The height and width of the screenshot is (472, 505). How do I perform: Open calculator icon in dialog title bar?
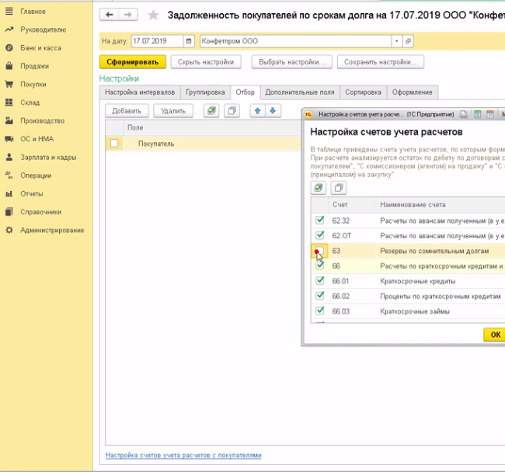[x=477, y=114]
